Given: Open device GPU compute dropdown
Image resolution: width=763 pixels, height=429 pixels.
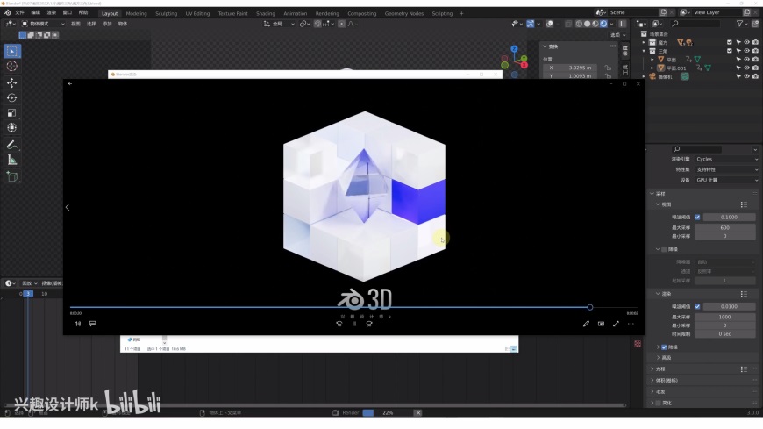Looking at the screenshot, I should 726,180.
